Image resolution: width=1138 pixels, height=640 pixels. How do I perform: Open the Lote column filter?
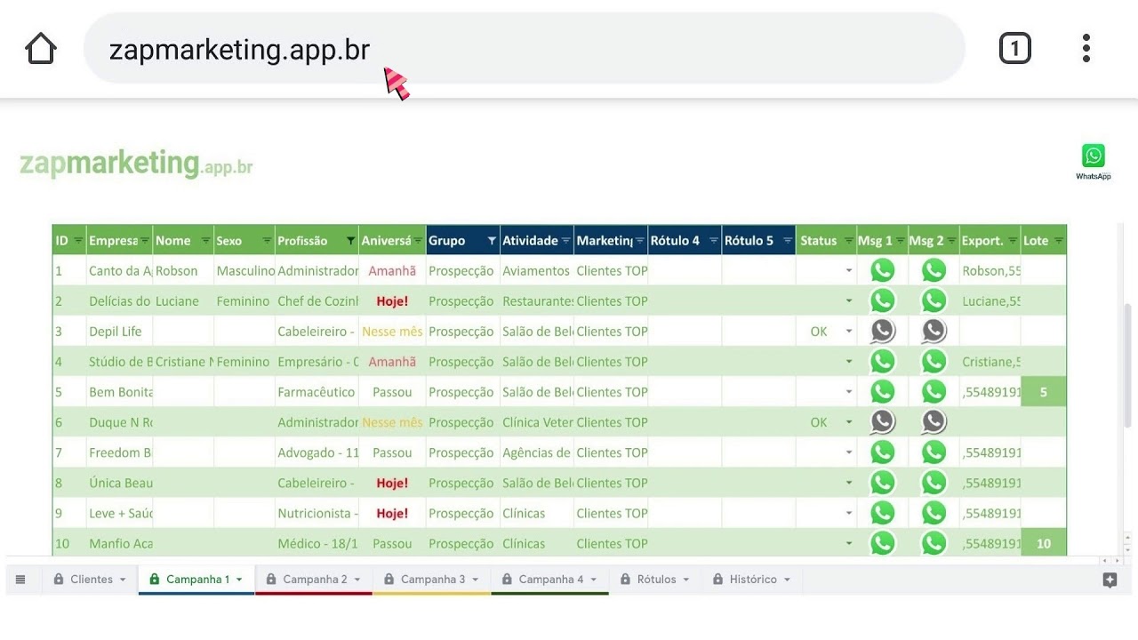[x=1058, y=241]
